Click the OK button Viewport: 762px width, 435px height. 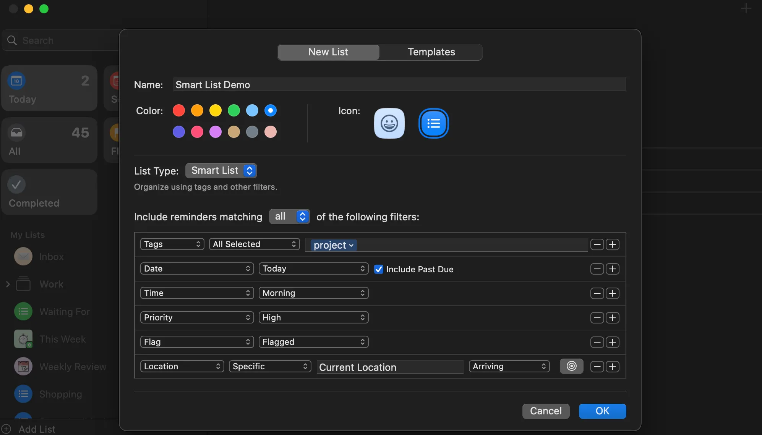pyautogui.click(x=602, y=411)
